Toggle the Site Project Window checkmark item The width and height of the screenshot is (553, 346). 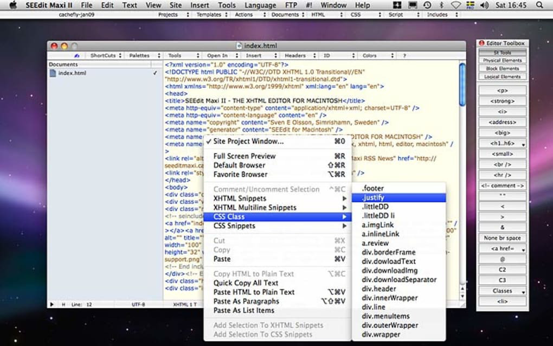pyautogui.click(x=248, y=142)
